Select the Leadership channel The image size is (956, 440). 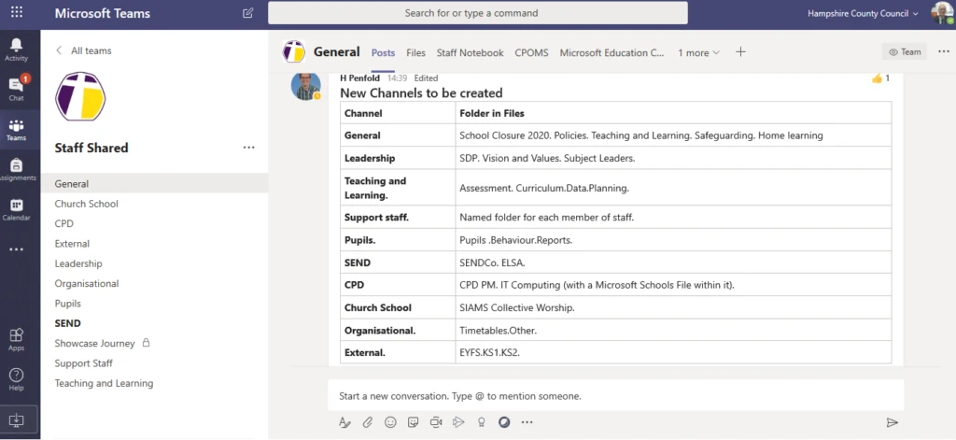[x=78, y=263]
